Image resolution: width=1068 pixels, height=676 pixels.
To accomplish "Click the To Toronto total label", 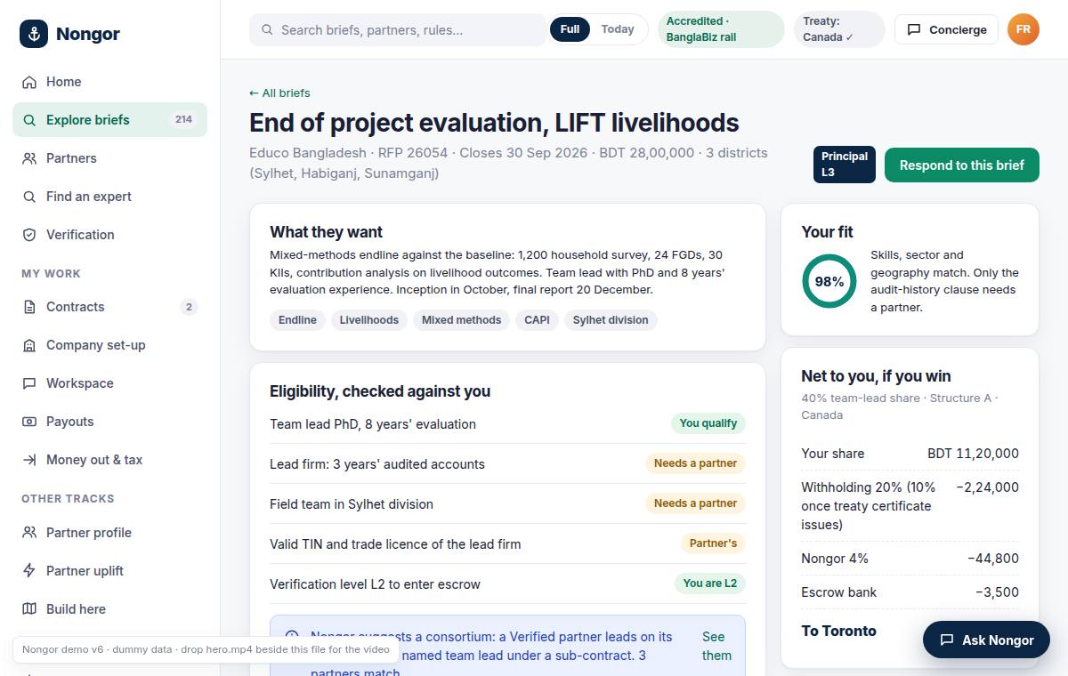I will [x=838, y=631].
